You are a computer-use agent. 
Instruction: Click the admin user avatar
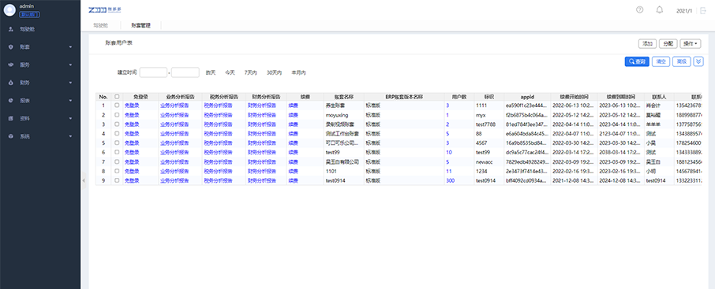(9, 10)
